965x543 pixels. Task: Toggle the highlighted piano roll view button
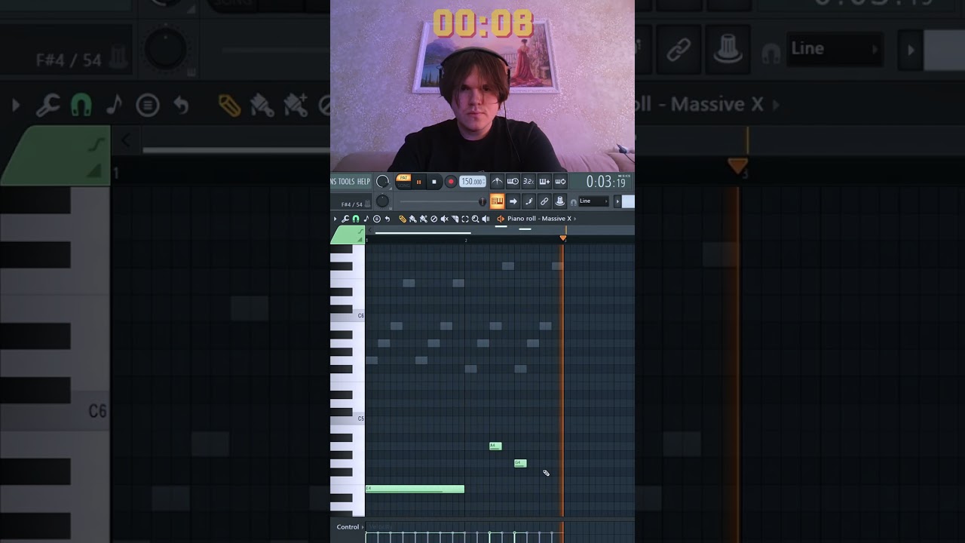[497, 201]
